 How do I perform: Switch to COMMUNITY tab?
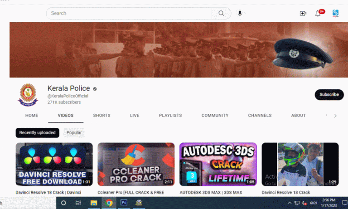point(215,116)
